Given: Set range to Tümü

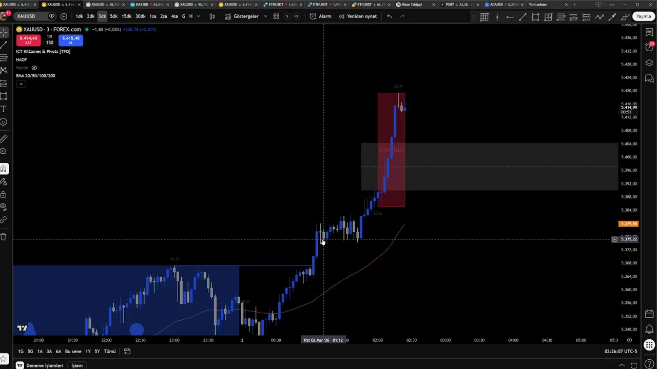Looking at the screenshot, I should [x=110, y=352].
